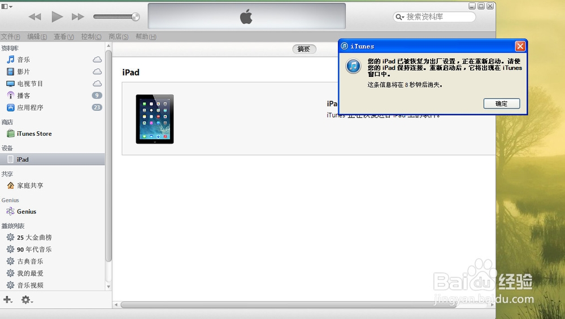
Task: Click the sidebar scroll down arrow
Action: click(x=108, y=287)
